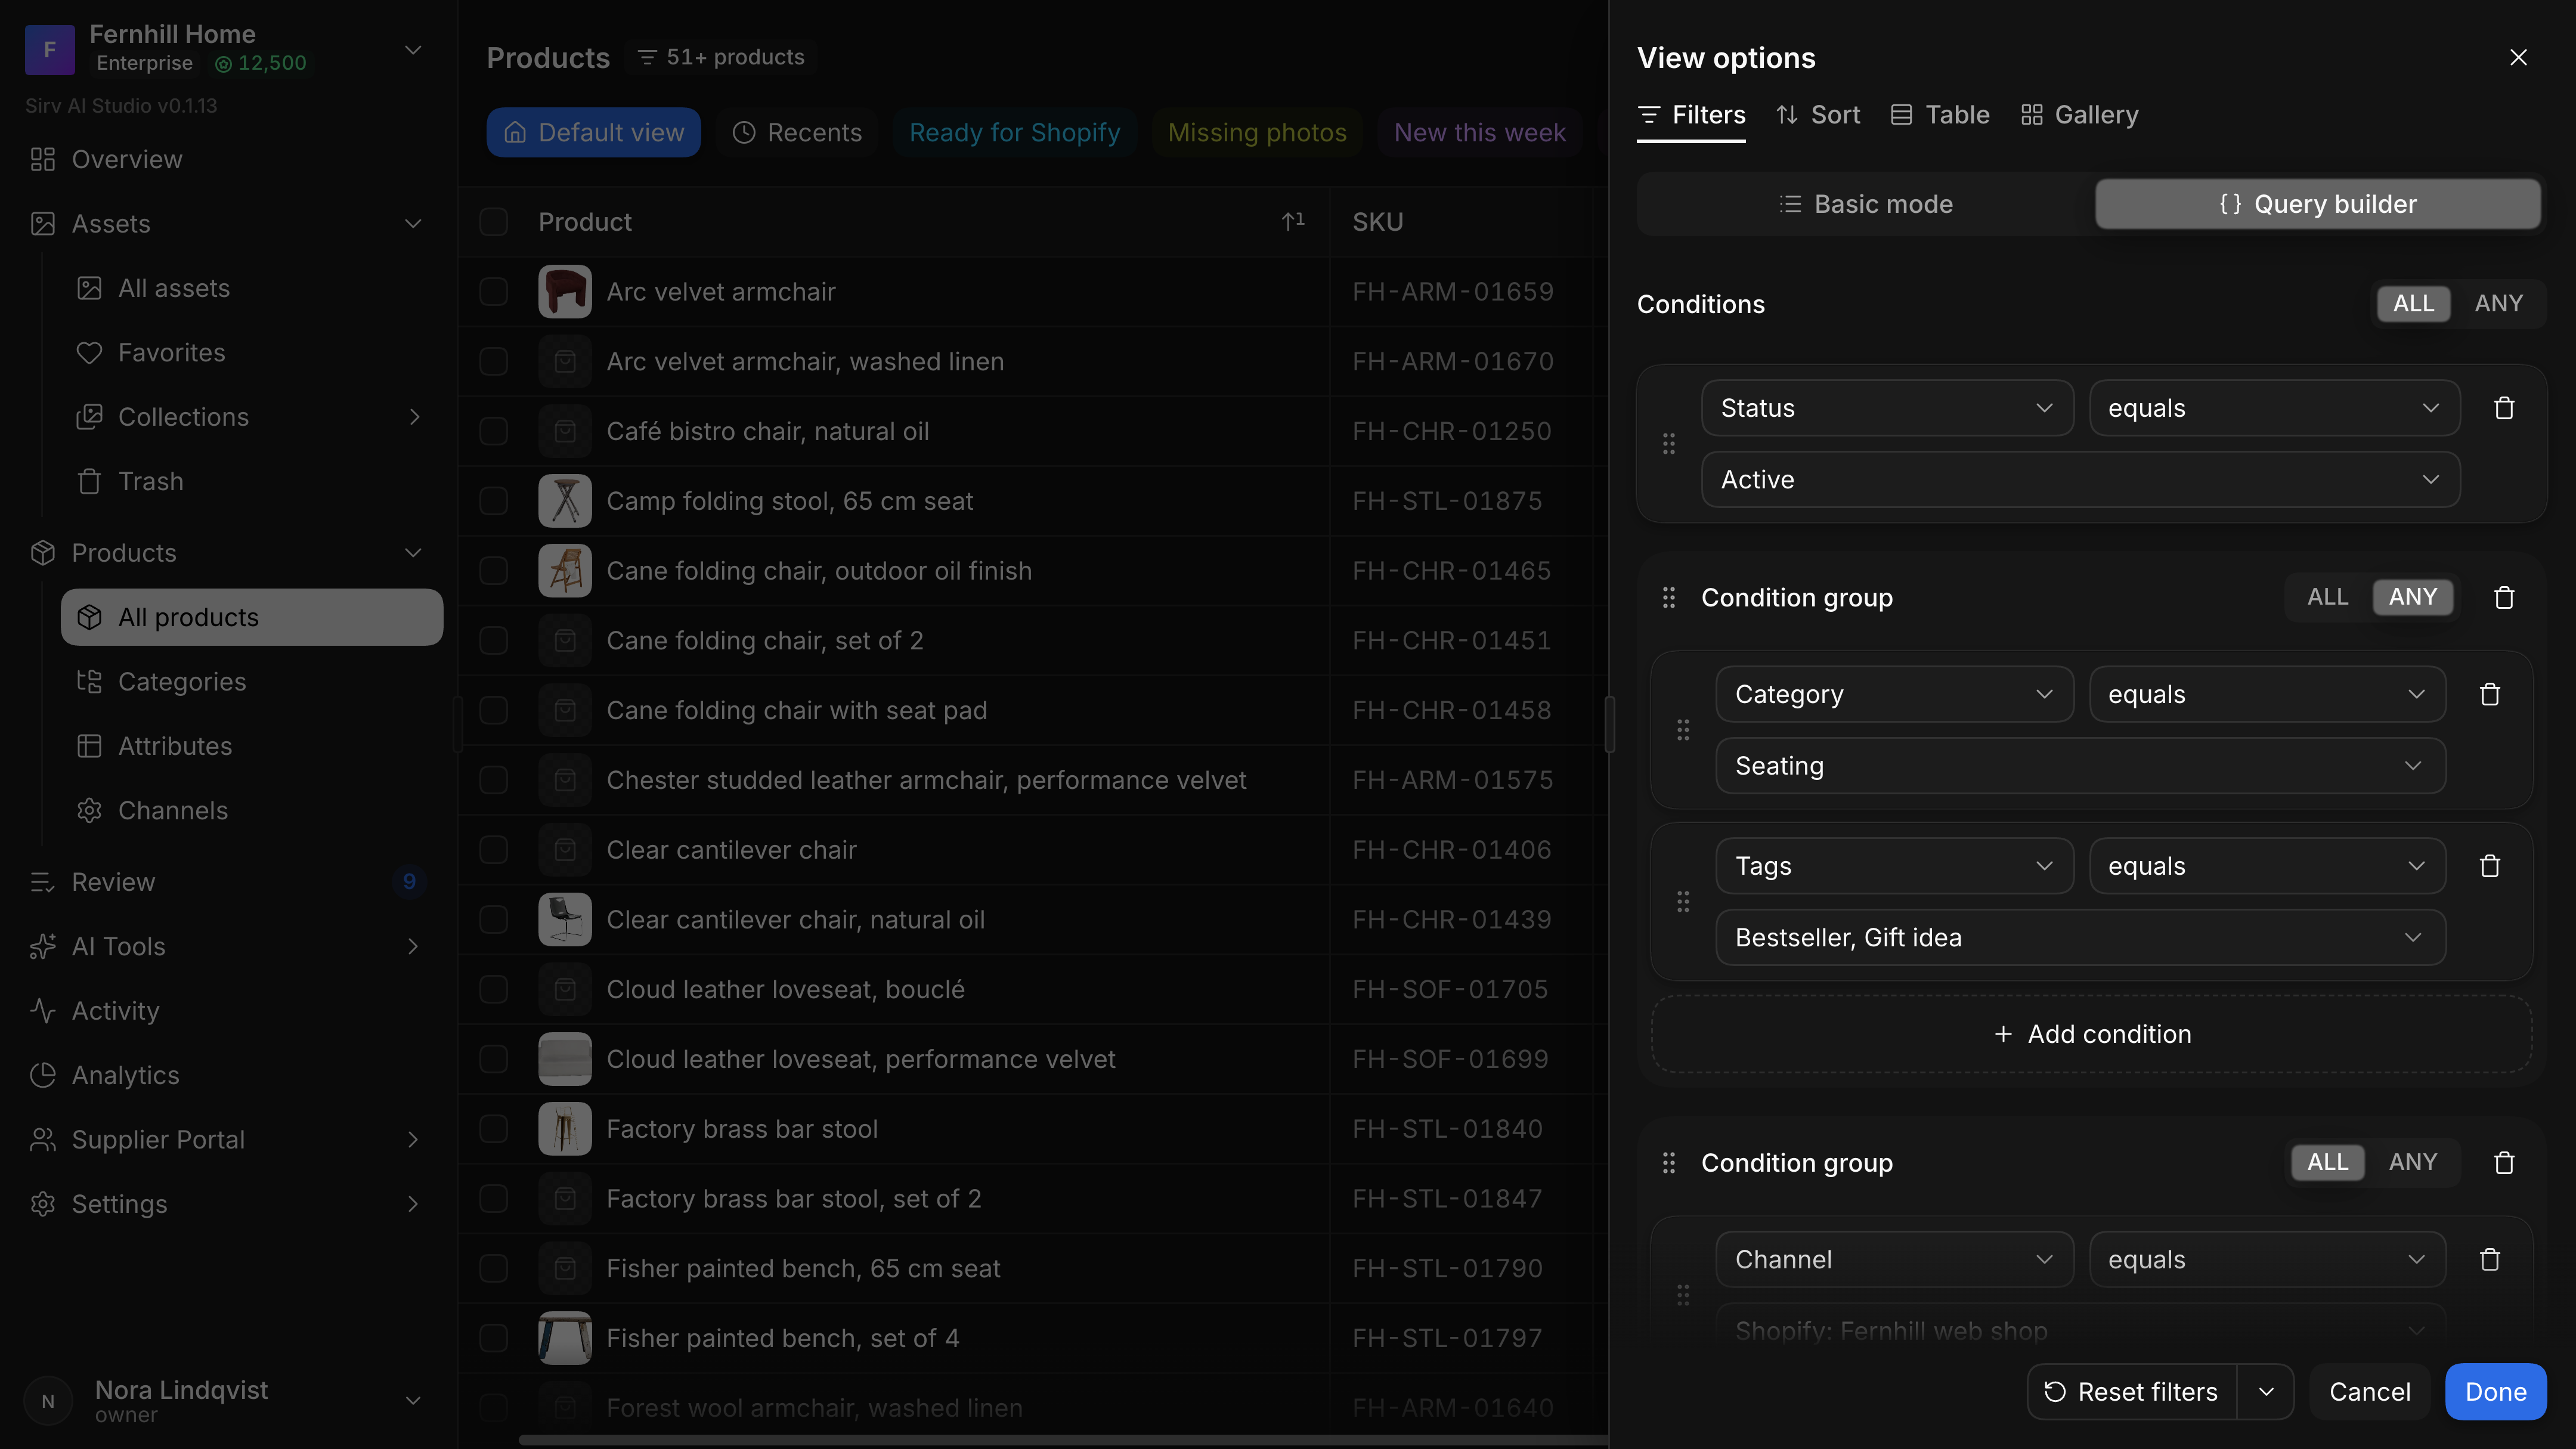Open the Gallery tab
The height and width of the screenshot is (1449, 2576).
point(2079,115)
